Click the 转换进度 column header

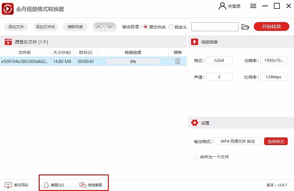pyautogui.click(x=133, y=52)
